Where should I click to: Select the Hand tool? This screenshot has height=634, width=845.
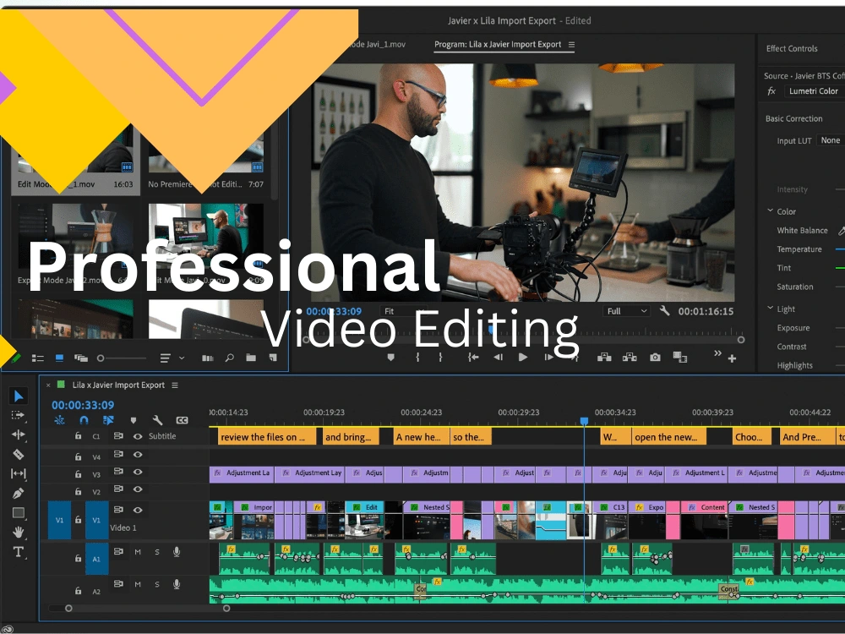tap(19, 532)
